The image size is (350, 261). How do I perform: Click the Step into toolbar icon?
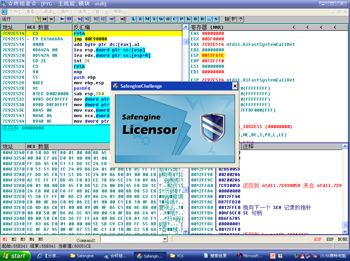point(80,19)
